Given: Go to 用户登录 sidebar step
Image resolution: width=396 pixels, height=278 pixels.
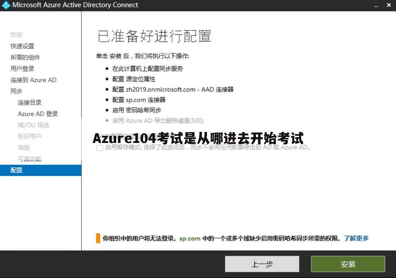Looking at the screenshot, I should click(x=22, y=69).
